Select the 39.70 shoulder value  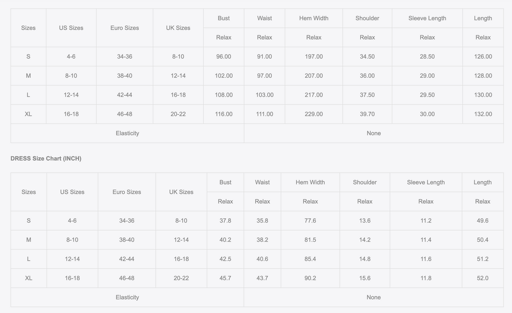(x=367, y=114)
